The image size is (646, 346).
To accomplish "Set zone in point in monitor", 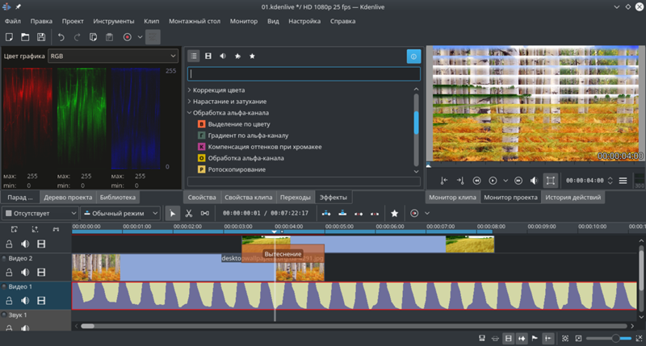I will pos(443,181).
